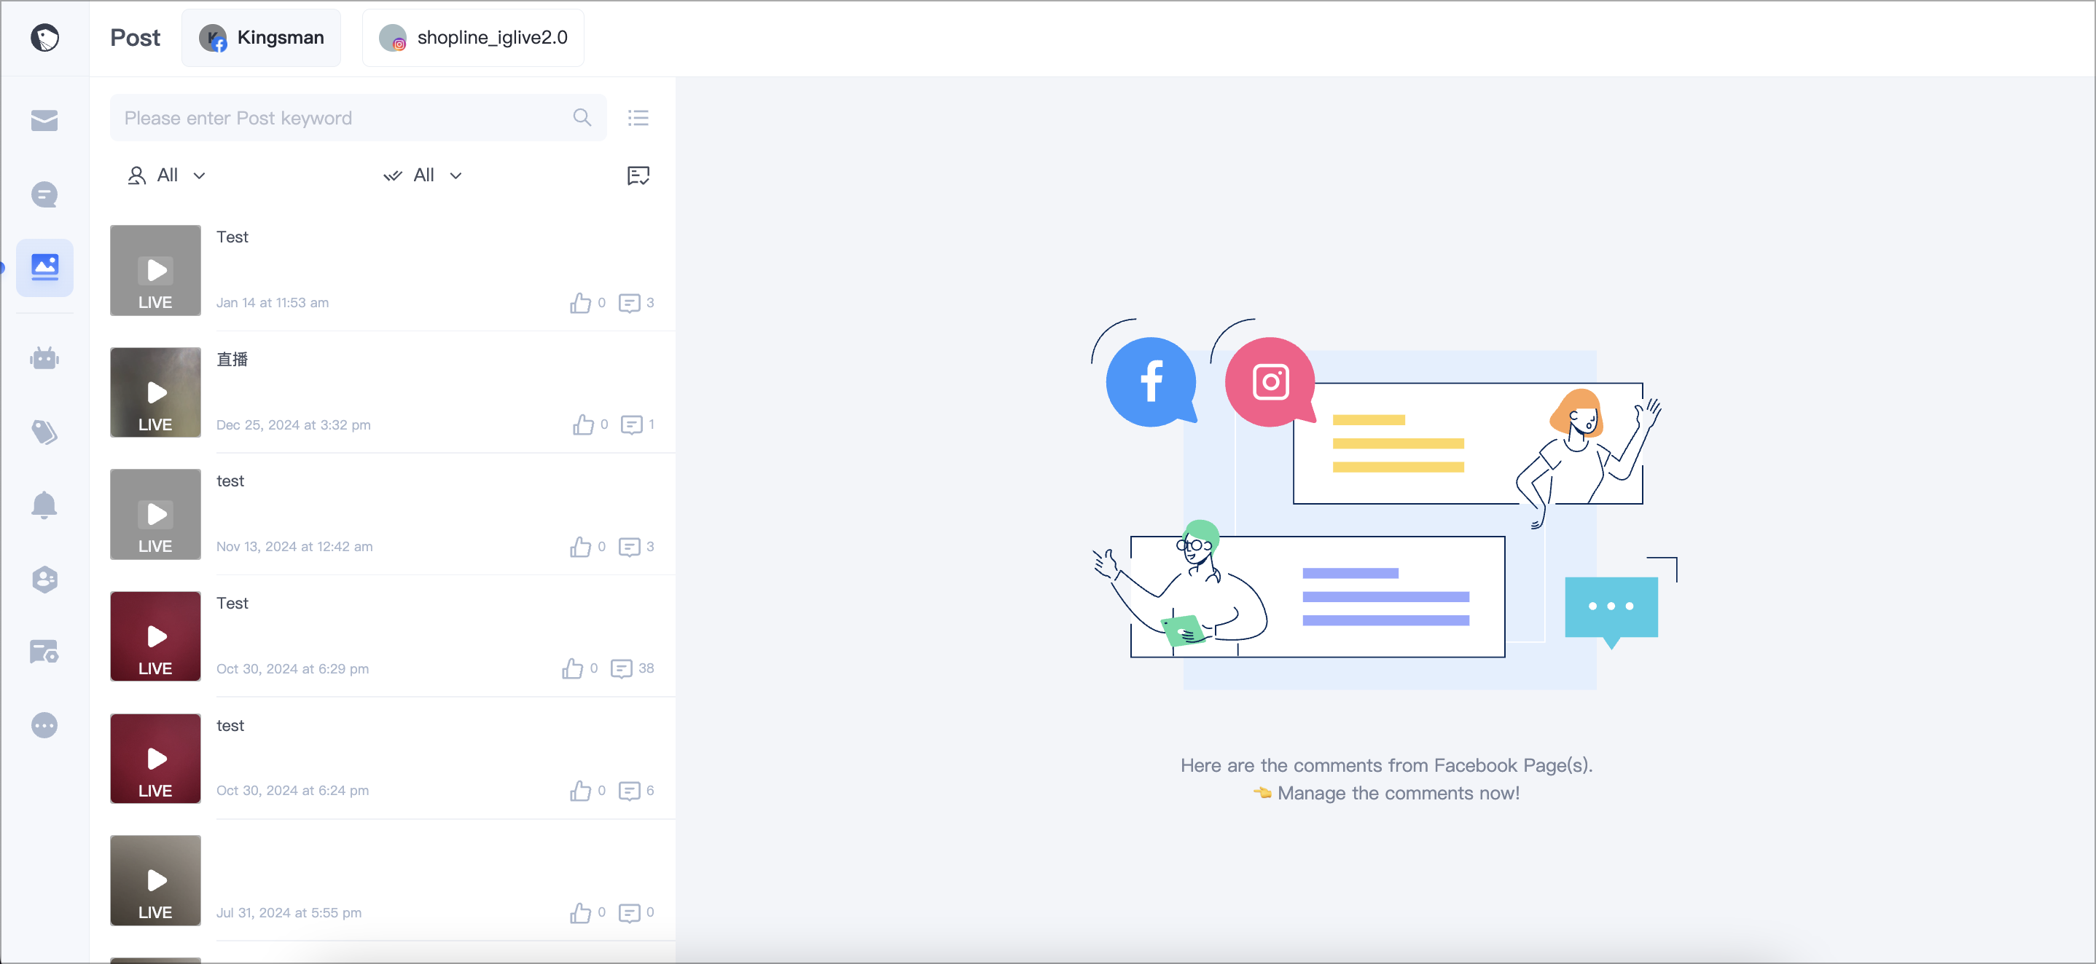This screenshot has height=964, width=2096.
Task: Select 'Oct 30, 2024 at 6:29 pm' post
Action: [292, 668]
